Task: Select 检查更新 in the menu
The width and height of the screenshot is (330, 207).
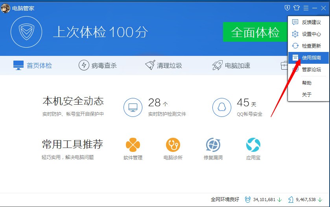Action: click(308, 46)
